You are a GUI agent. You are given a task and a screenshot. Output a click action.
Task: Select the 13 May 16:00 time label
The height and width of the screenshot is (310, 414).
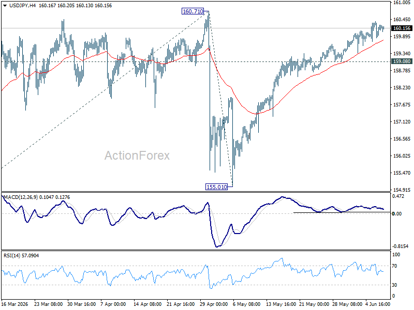[281, 304]
